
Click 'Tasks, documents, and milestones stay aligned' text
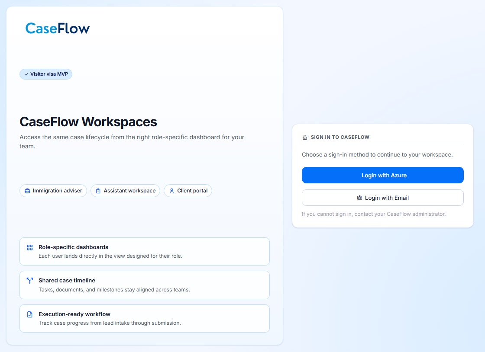pyautogui.click(x=114, y=290)
